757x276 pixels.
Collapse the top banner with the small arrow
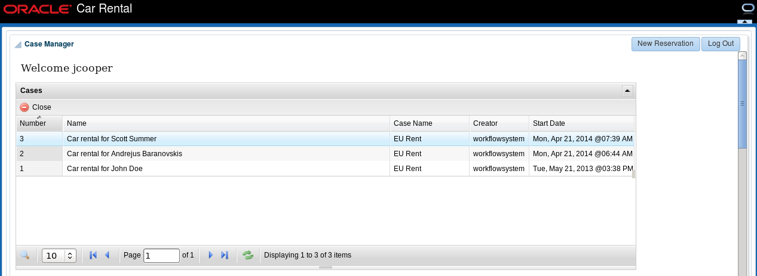(744, 21)
